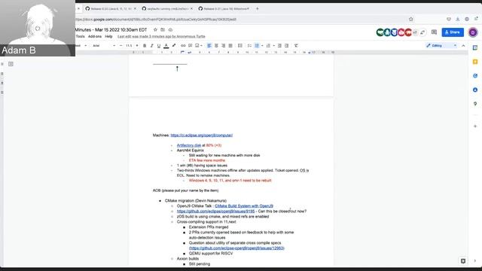Click the font size field
This screenshot has height=271, width=482.
(129, 45)
